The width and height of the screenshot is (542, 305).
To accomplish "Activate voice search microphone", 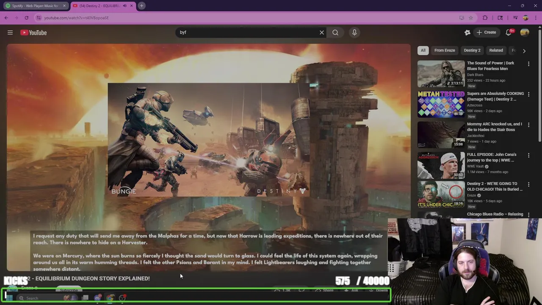I will tap(354, 32).
